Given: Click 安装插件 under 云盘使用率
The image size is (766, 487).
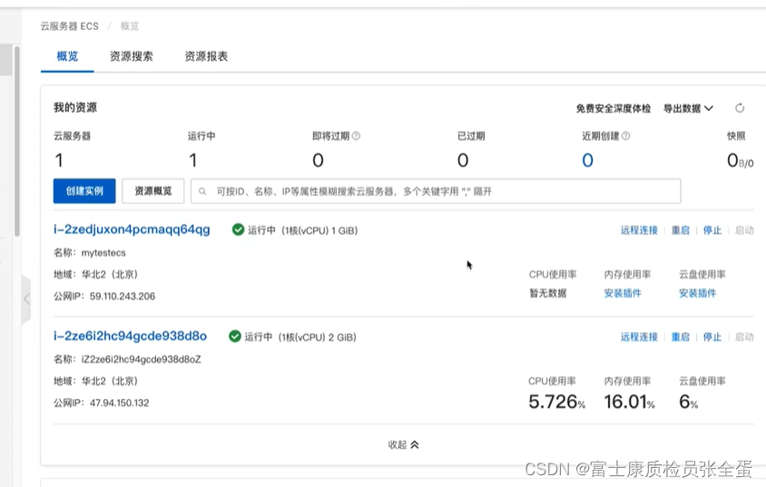Looking at the screenshot, I should pyautogui.click(x=698, y=293).
